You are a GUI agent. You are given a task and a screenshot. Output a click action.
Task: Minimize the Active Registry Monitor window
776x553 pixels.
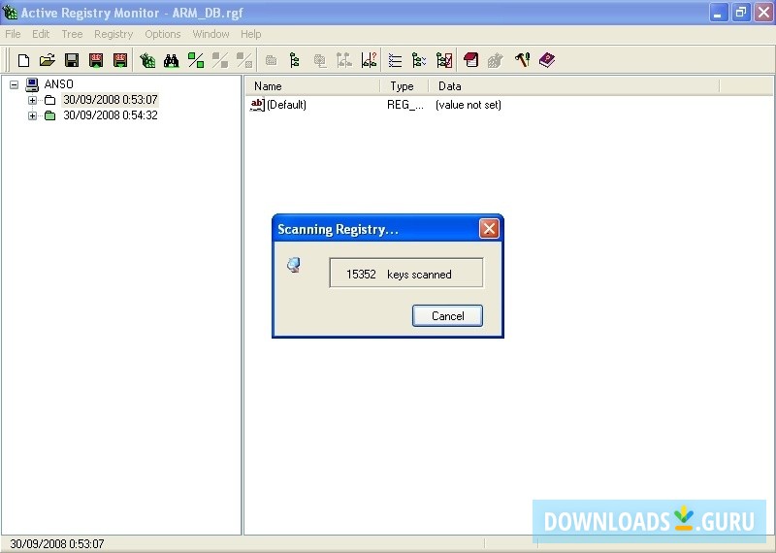pyautogui.click(x=718, y=13)
